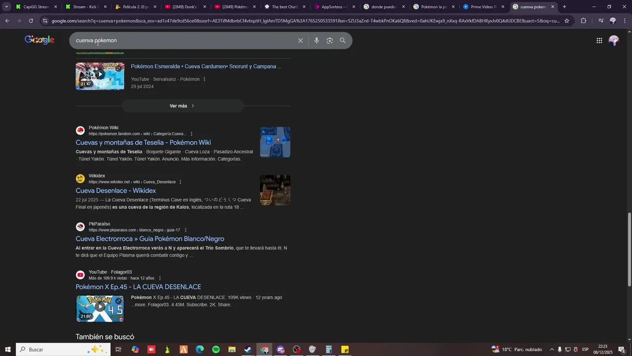Open more options for Servalsanz video result
632x356 pixels.
point(204,79)
